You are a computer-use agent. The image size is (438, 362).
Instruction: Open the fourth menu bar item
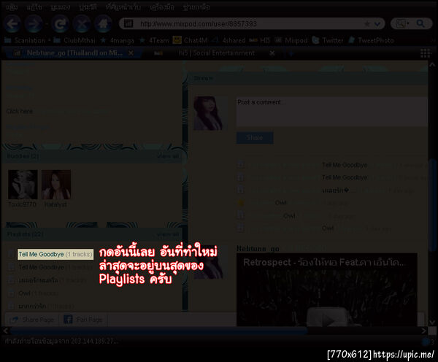click(x=88, y=7)
